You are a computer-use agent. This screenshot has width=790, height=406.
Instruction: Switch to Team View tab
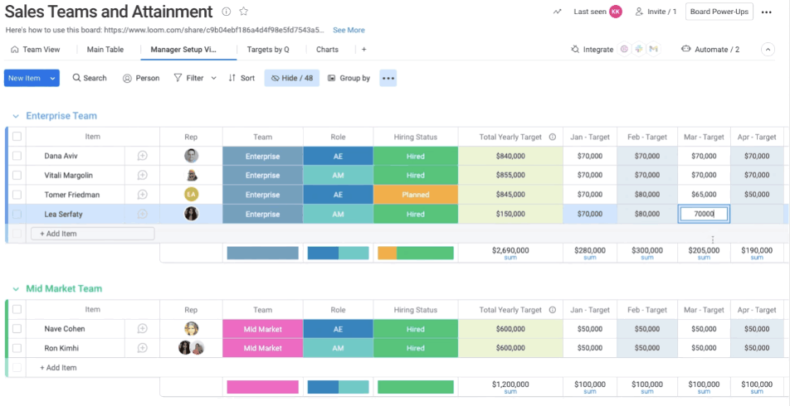[x=35, y=50]
